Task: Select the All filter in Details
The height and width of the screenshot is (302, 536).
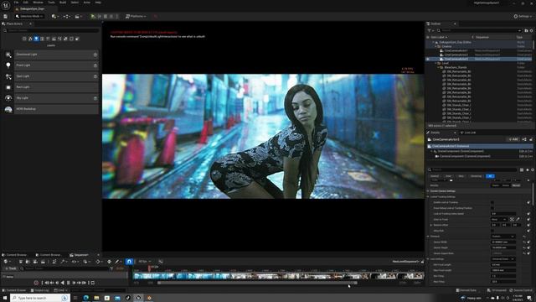Action: coord(490,176)
